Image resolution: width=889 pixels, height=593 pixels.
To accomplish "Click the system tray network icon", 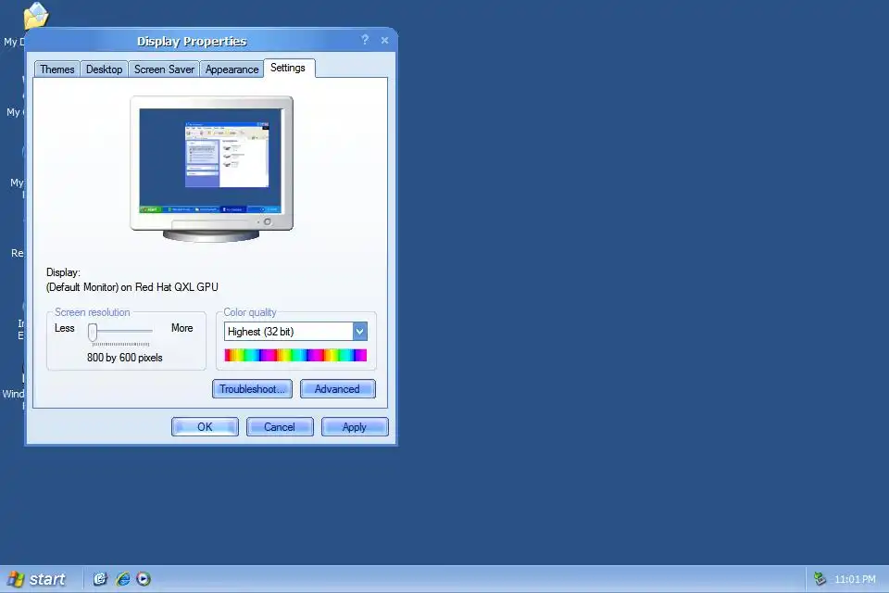I will pyautogui.click(x=820, y=579).
